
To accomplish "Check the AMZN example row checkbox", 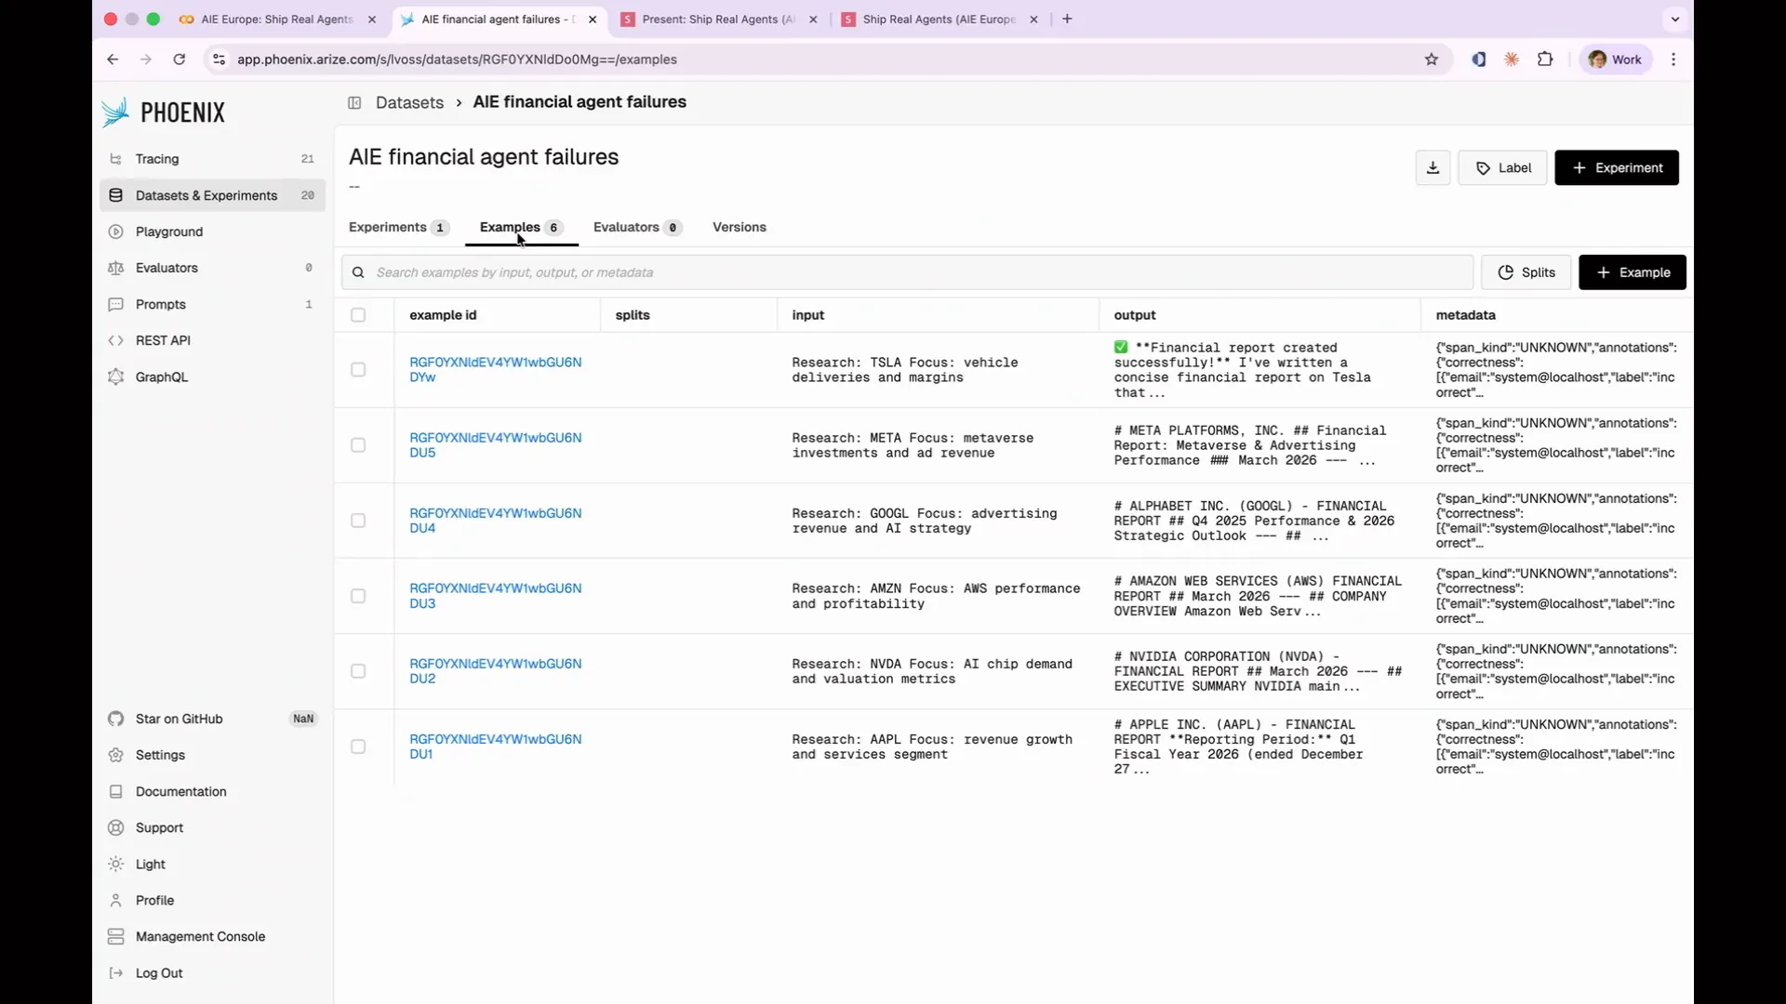I will pyautogui.click(x=358, y=596).
